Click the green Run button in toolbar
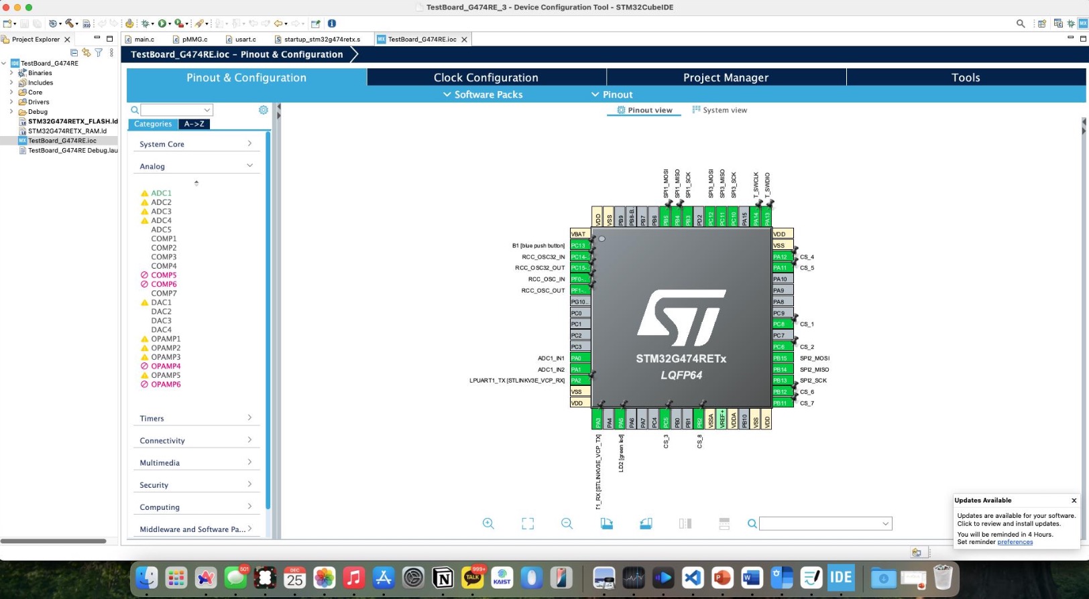 coord(162,23)
